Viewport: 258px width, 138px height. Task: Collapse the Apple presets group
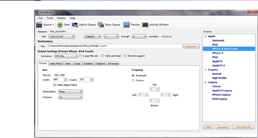pyautogui.click(x=206, y=36)
